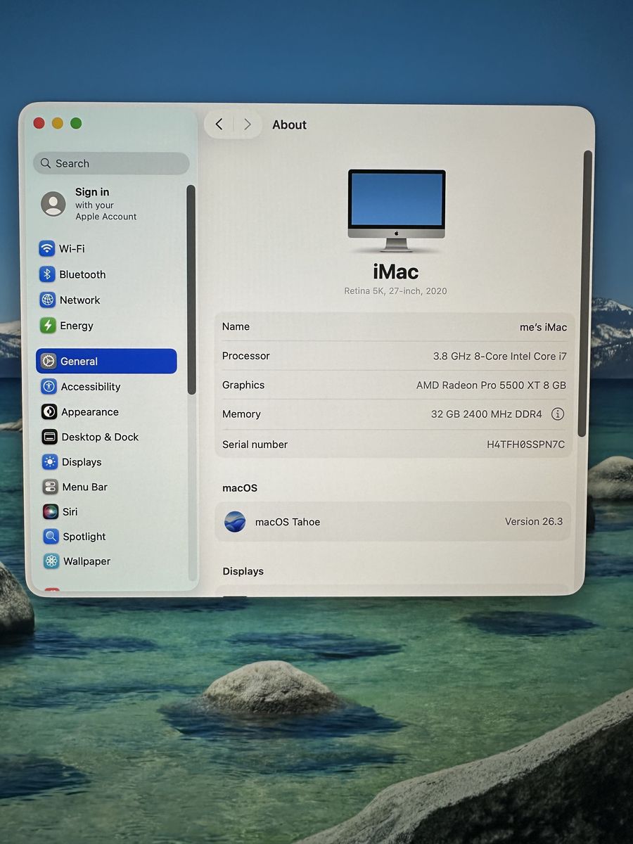Screen dimensions: 633x844
Task: Open Appearance settings icon
Action: (49, 412)
